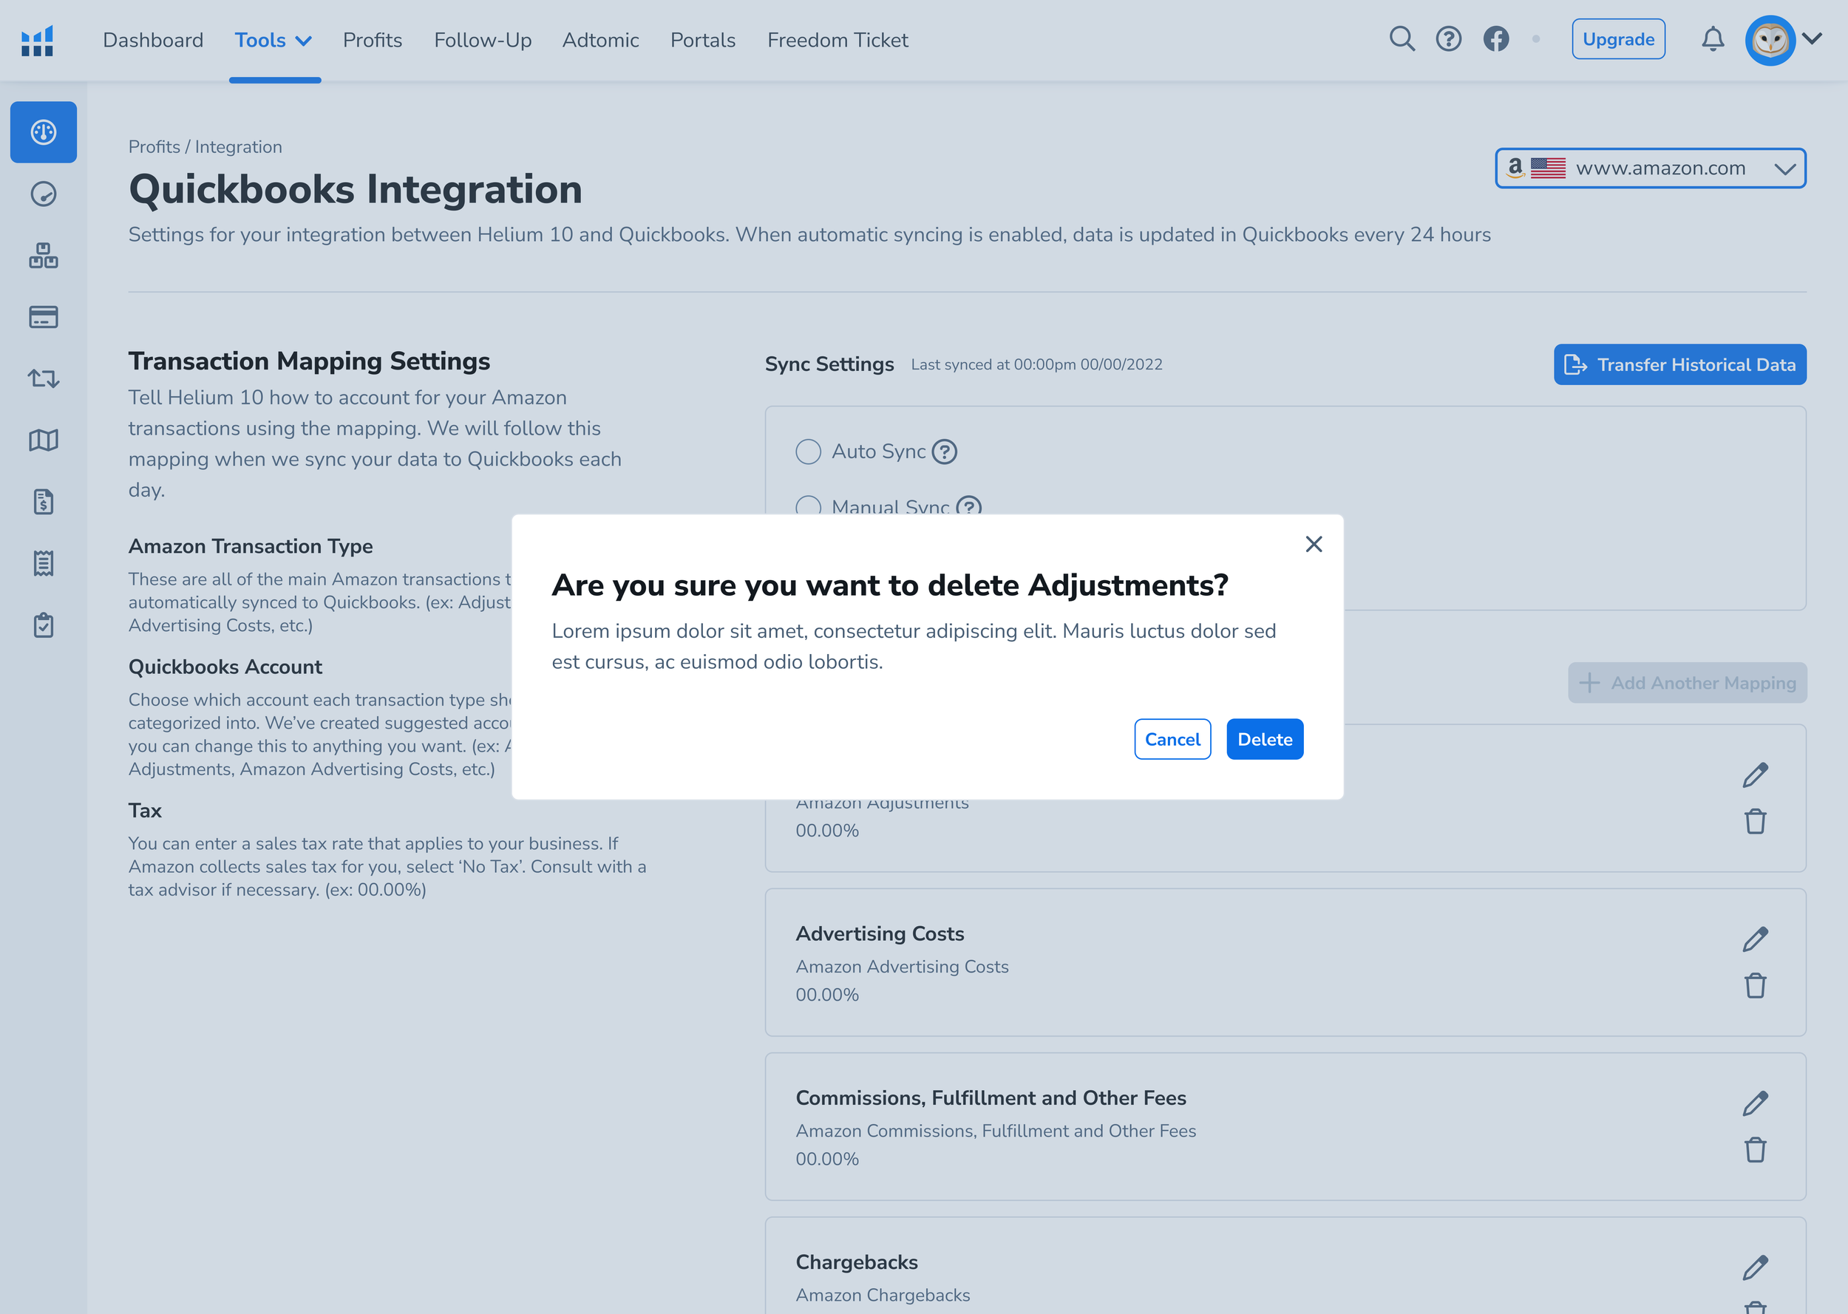Click the Auto Sync help icon
Image resolution: width=1848 pixels, height=1314 pixels.
(x=944, y=452)
